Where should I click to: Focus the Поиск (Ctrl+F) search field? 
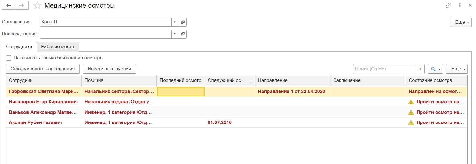pos(385,69)
